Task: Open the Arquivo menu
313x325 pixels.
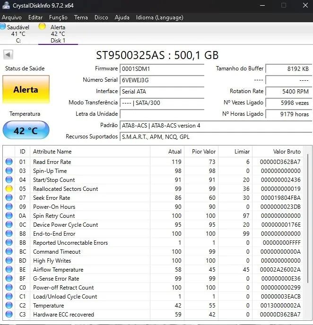Action: (x=12, y=17)
